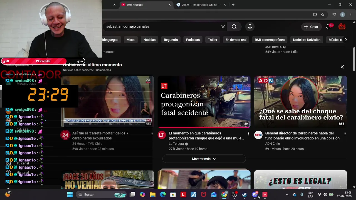The height and width of the screenshot is (200, 356).
Task: Click the taskbar Buscar search box
Action: pos(102,194)
